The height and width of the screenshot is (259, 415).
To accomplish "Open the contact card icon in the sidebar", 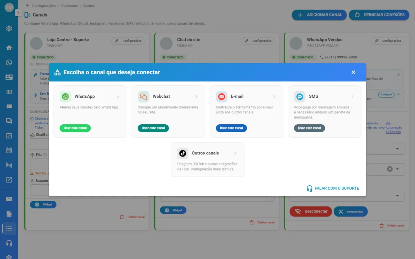I will [x=9, y=77].
